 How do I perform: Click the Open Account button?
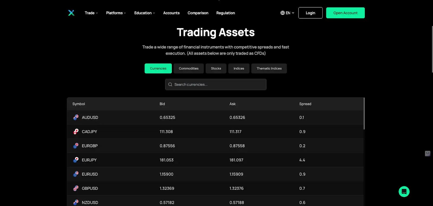(x=345, y=13)
